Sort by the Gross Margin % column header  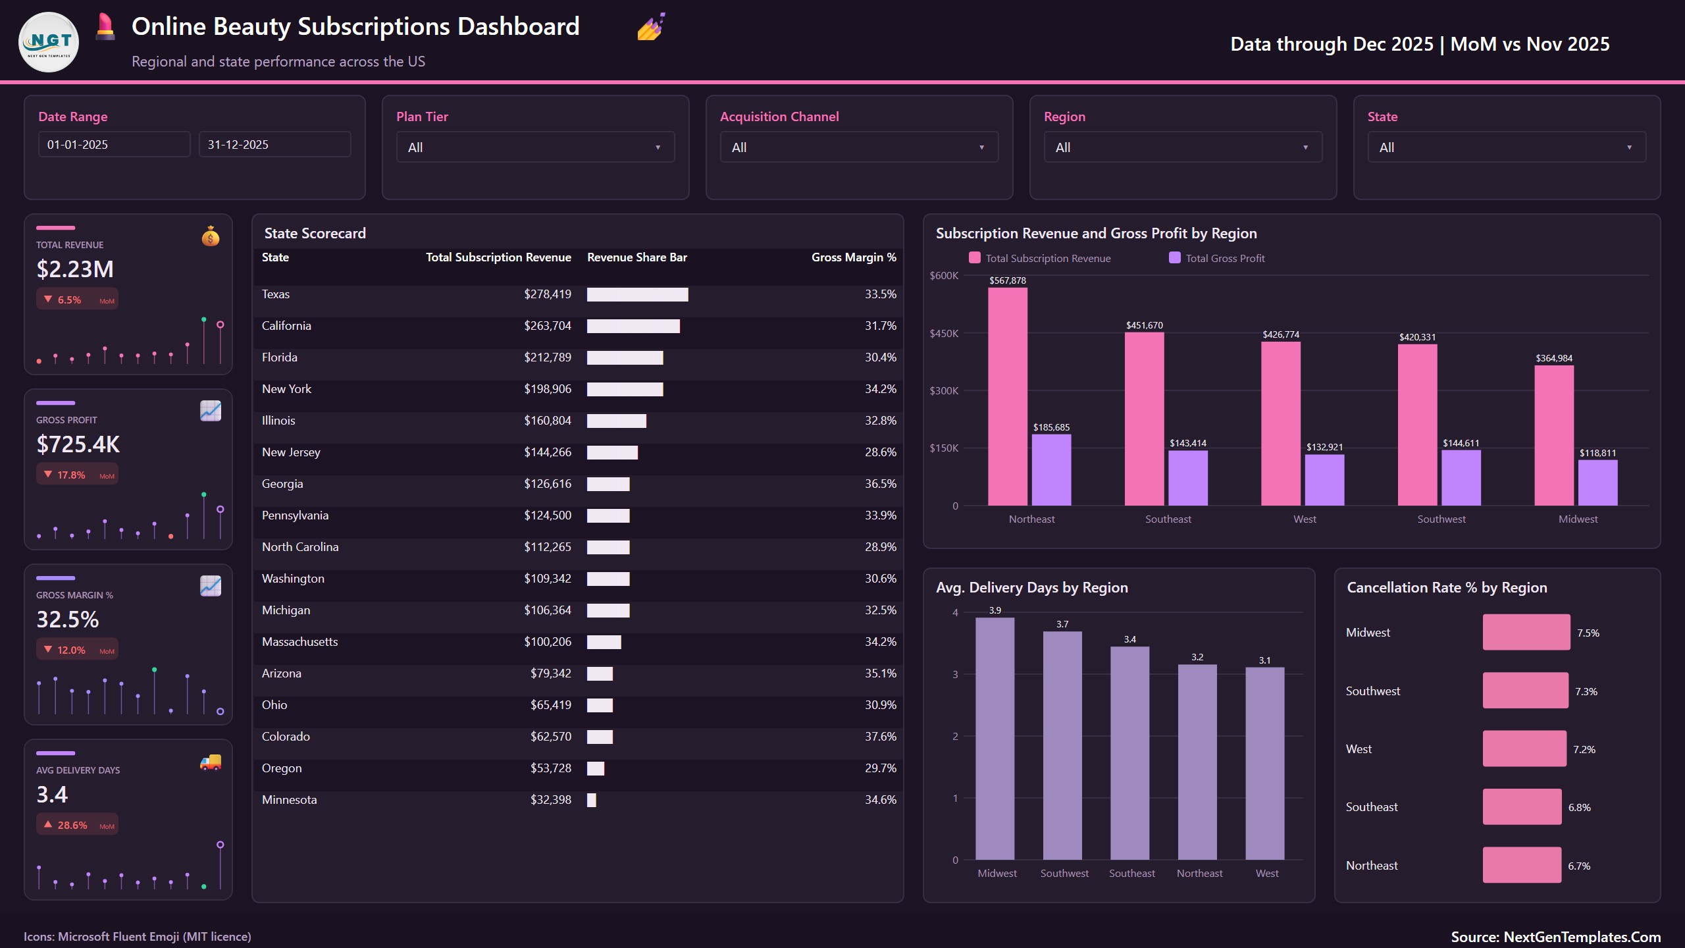tap(854, 257)
